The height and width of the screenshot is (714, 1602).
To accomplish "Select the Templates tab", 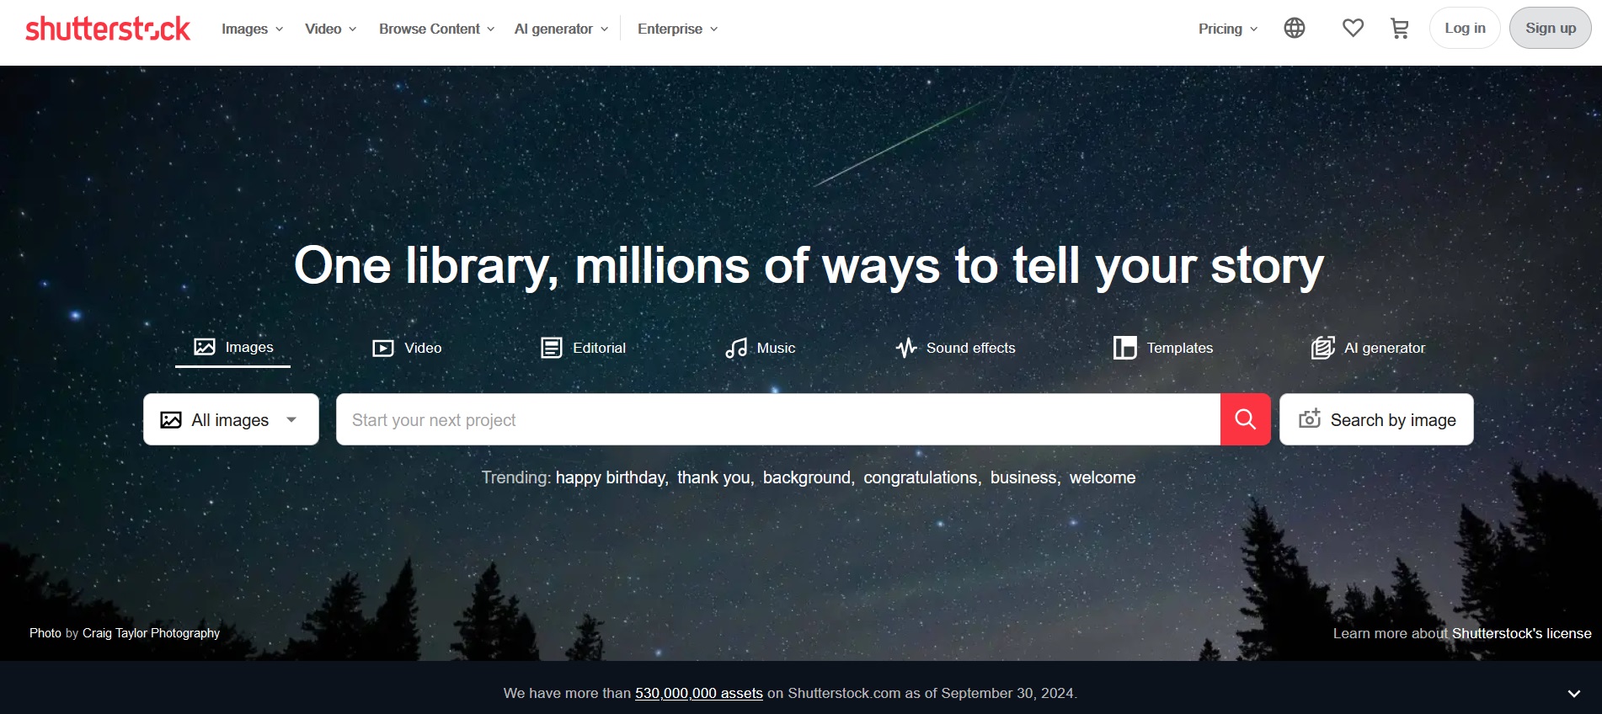I will coord(1162,348).
